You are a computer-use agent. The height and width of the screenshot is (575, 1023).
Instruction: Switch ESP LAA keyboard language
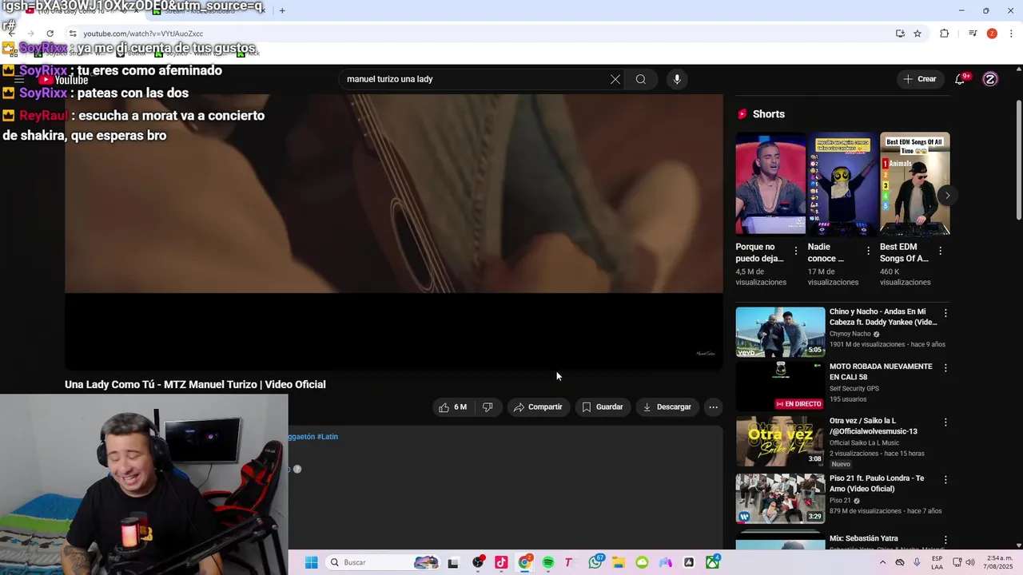coord(937,562)
